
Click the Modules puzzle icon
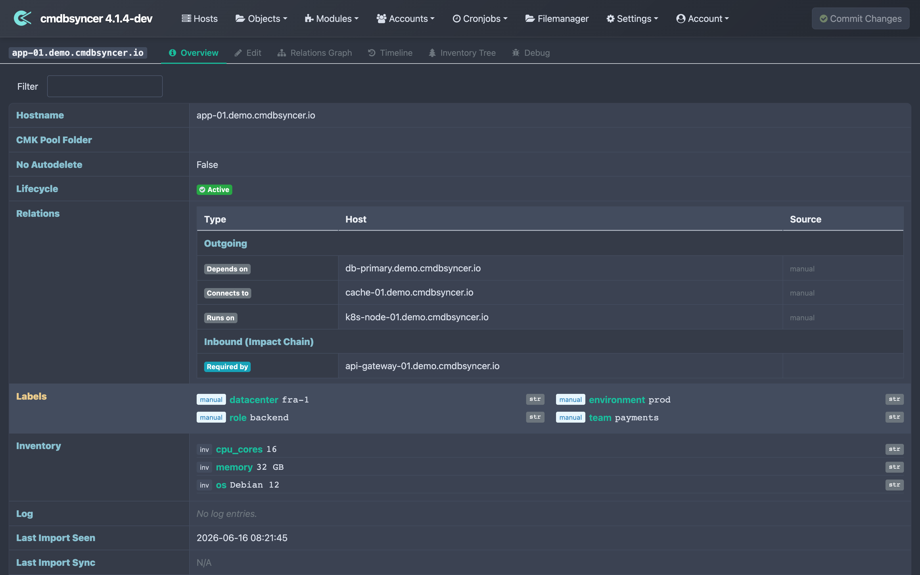click(x=309, y=18)
